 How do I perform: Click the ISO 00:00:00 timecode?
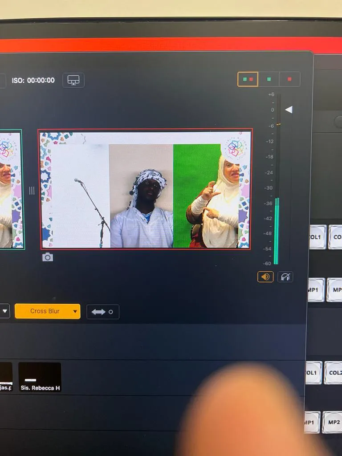pyautogui.click(x=33, y=81)
